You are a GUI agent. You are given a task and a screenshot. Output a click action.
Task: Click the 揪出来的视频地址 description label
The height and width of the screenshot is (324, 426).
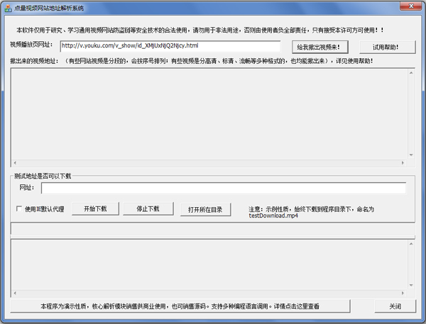click(x=192, y=61)
